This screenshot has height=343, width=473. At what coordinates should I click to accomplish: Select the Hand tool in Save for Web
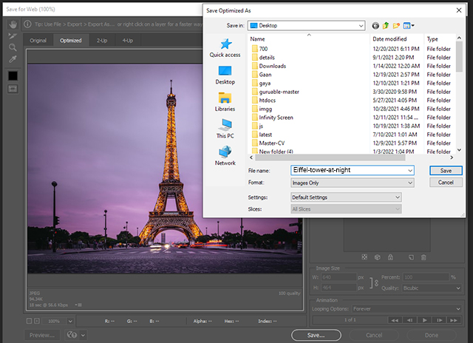13,24
